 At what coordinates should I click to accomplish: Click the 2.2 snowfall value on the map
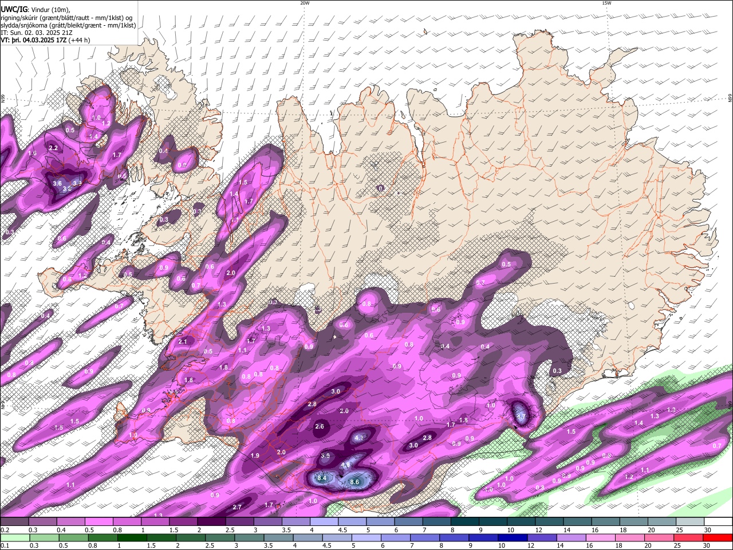point(54,148)
